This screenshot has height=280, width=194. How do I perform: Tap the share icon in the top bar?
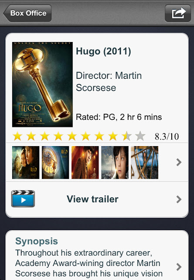coord(177,13)
